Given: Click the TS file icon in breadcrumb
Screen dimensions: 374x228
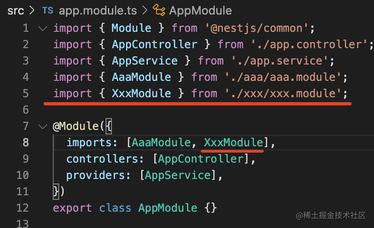Looking at the screenshot, I should [47, 10].
